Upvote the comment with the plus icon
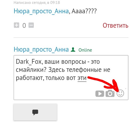Image resolution: width=132 pixels, height=135 pixels. pos(16,25)
